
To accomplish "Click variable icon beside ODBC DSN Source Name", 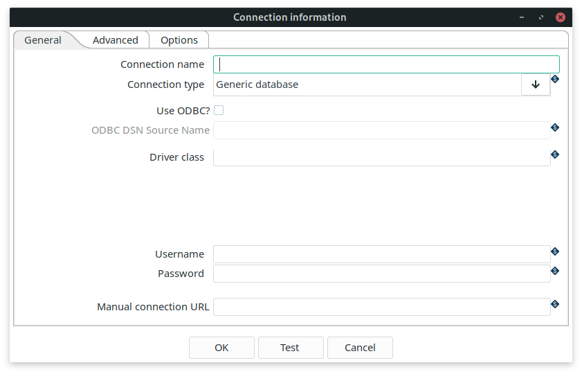I will (x=555, y=127).
